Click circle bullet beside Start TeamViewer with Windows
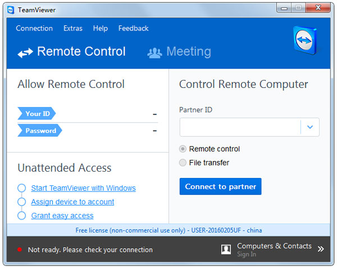 [x=22, y=188]
